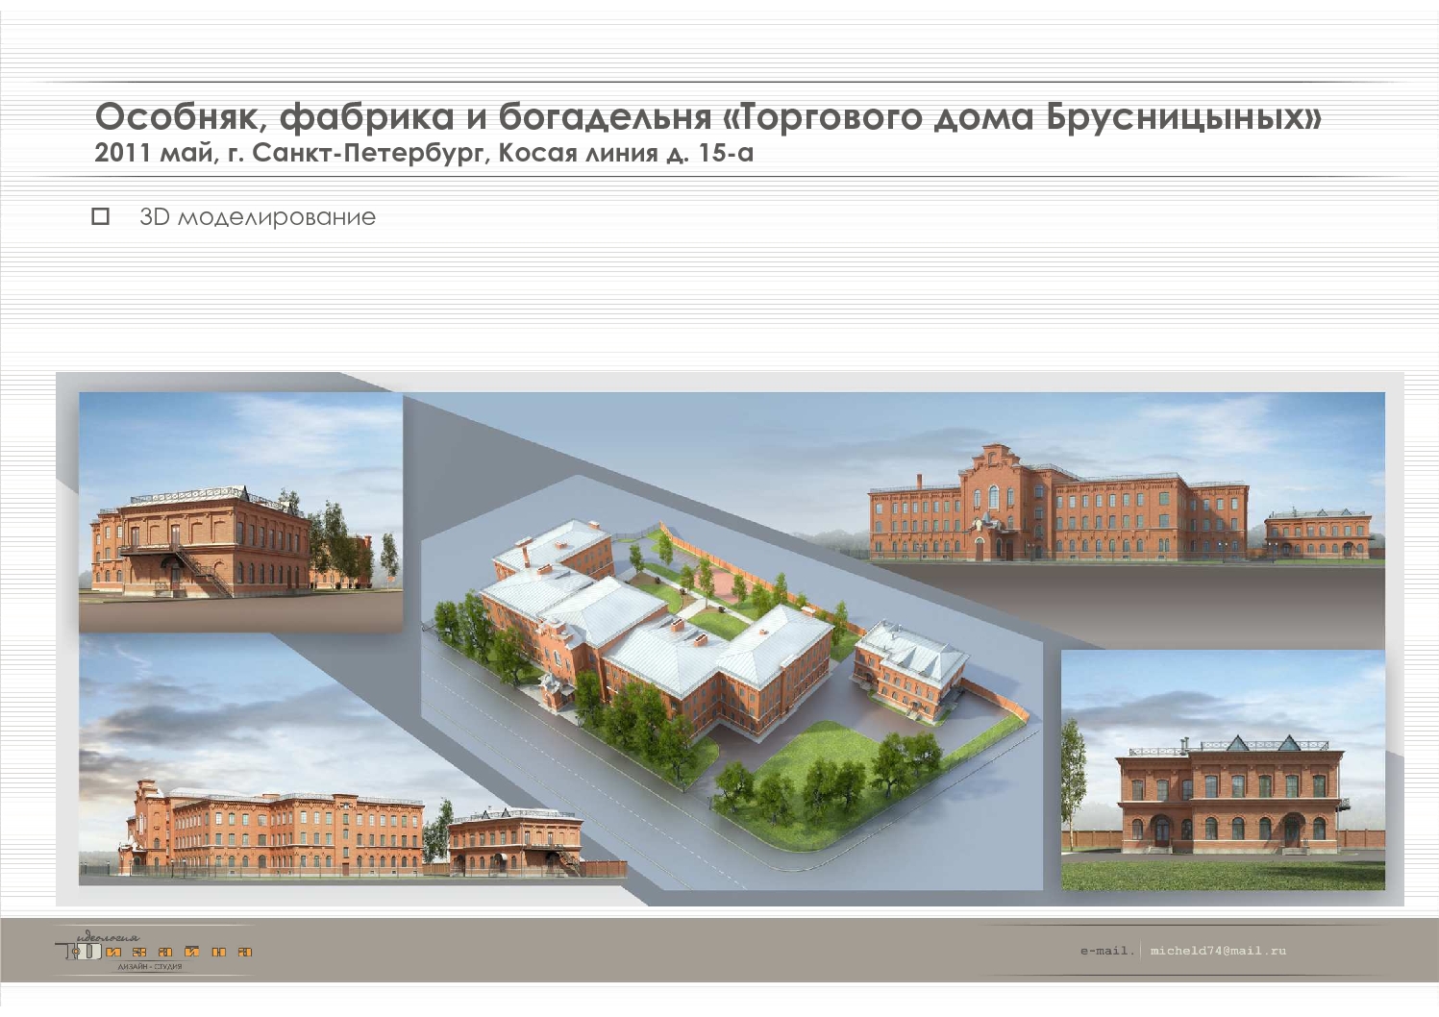Open the bottom-left factory street-view render
Screen dimensions: 1439x1017
point(353,759)
